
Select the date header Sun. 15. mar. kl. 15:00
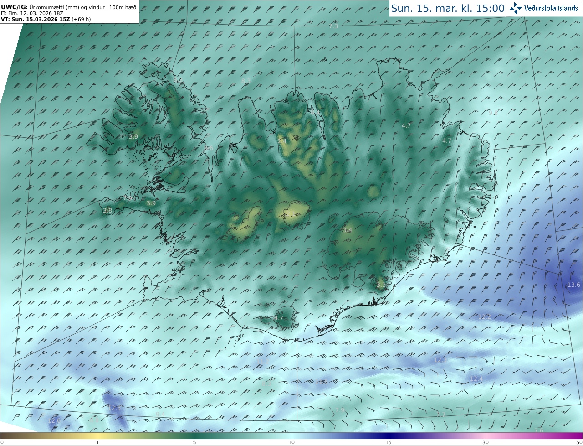448,8
